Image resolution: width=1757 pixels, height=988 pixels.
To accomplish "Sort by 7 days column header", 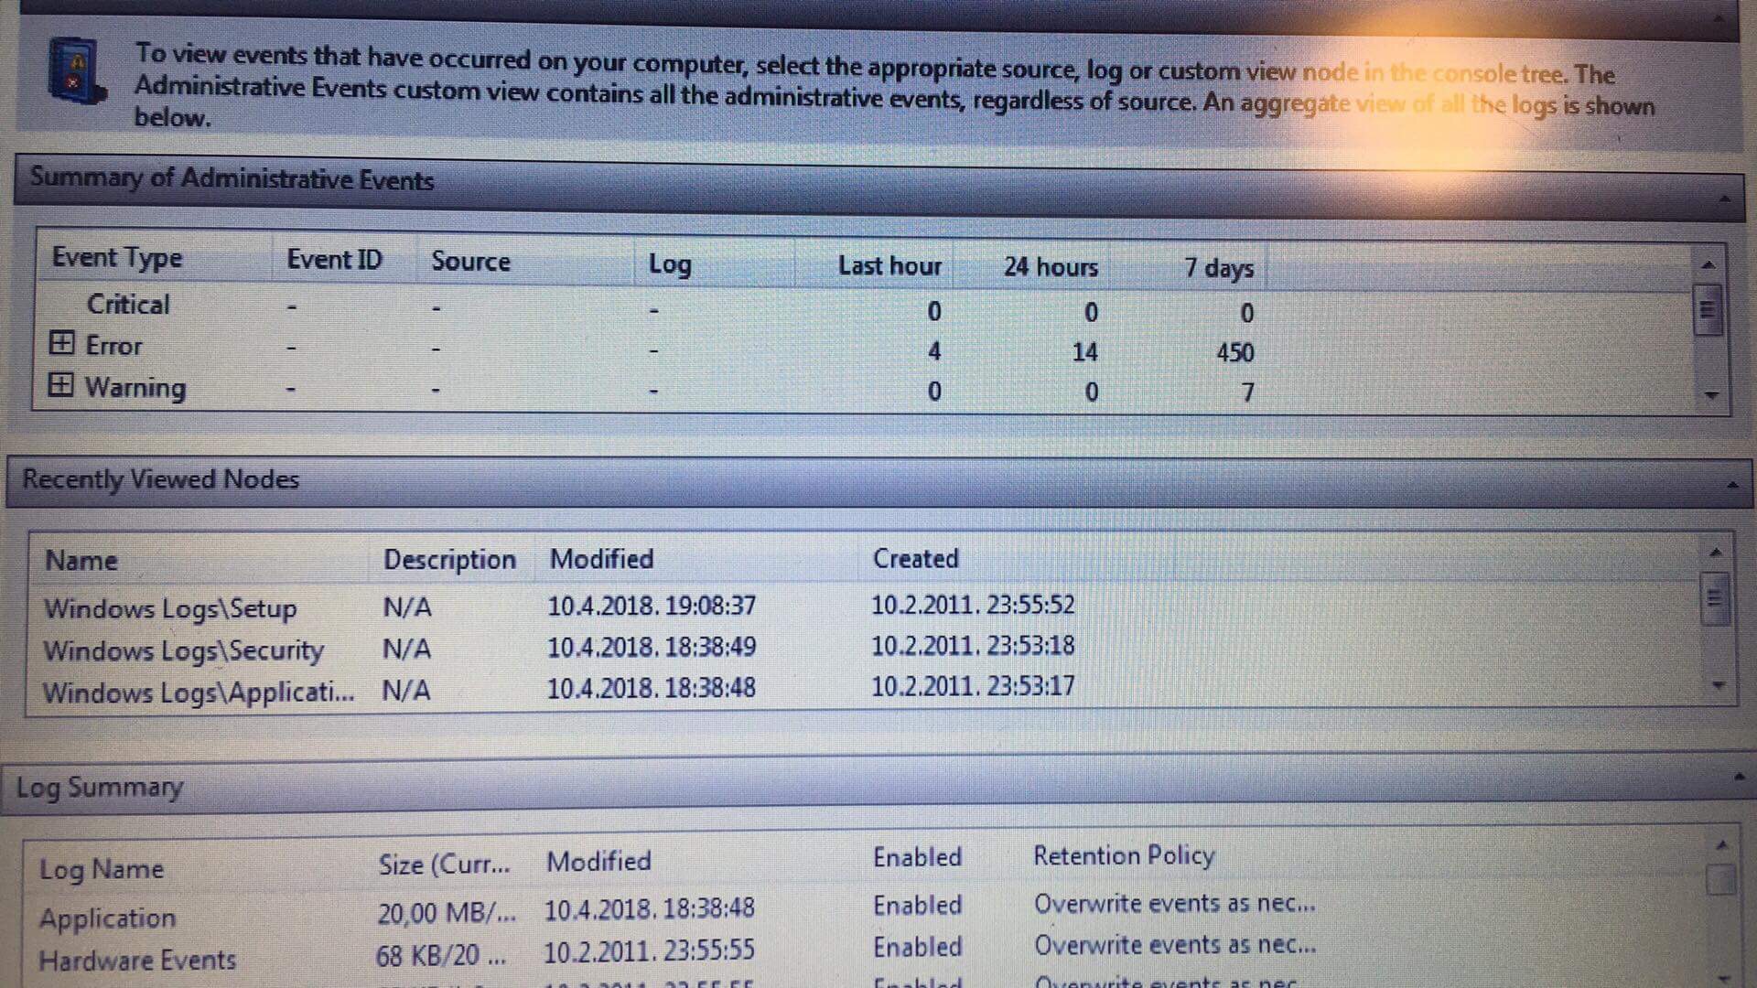I will pyautogui.click(x=1218, y=268).
